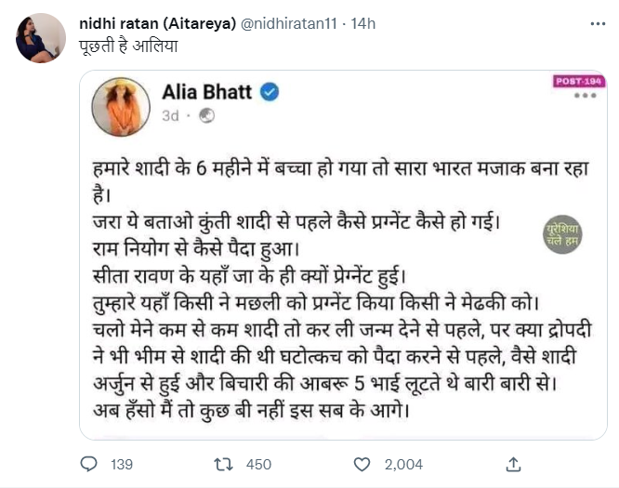Click the globe public-visibility icon
This screenshot has width=619, height=488.
207,116
